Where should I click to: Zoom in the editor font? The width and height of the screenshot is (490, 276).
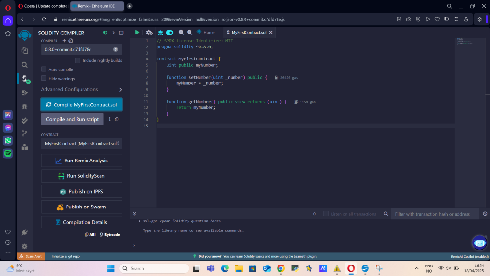tap(189, 32)
